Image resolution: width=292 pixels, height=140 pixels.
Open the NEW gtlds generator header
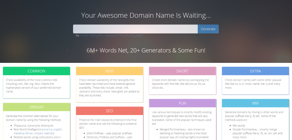[110, 71]
